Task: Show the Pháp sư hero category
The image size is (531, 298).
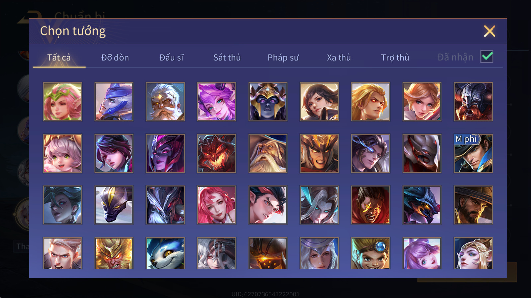Action: pos(283,57)
